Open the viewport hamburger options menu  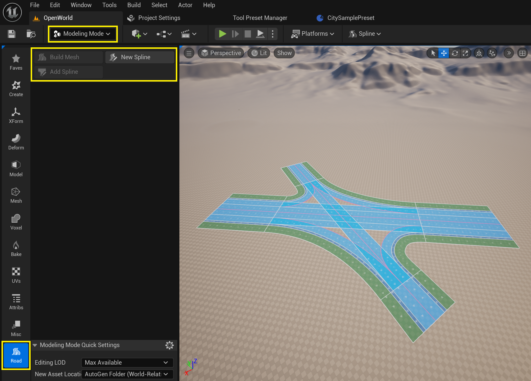pos(189,53)
